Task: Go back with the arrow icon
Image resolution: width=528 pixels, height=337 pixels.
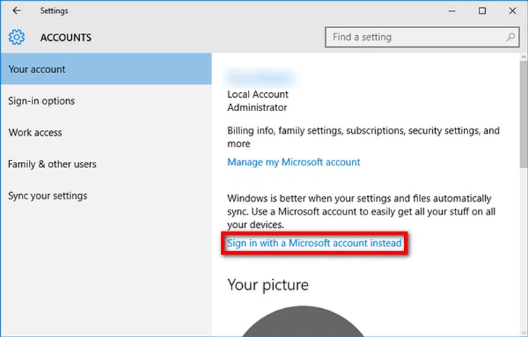Action: click(16, 11)
